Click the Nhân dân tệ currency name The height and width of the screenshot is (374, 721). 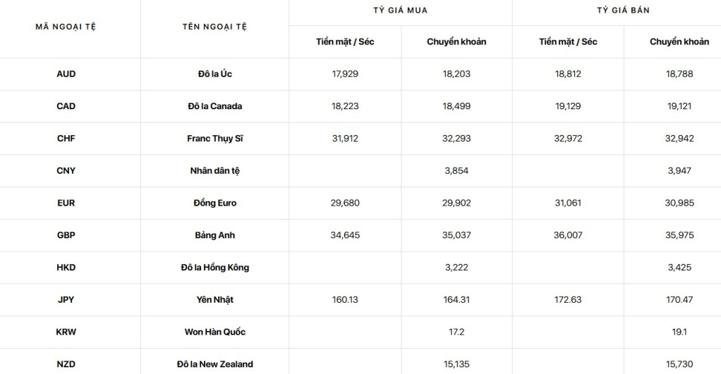tap(214, 170)
